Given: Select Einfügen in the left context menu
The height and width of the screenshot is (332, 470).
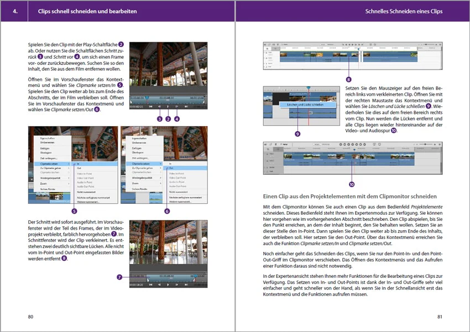Looking at the screenshot, I should point(45,148).
